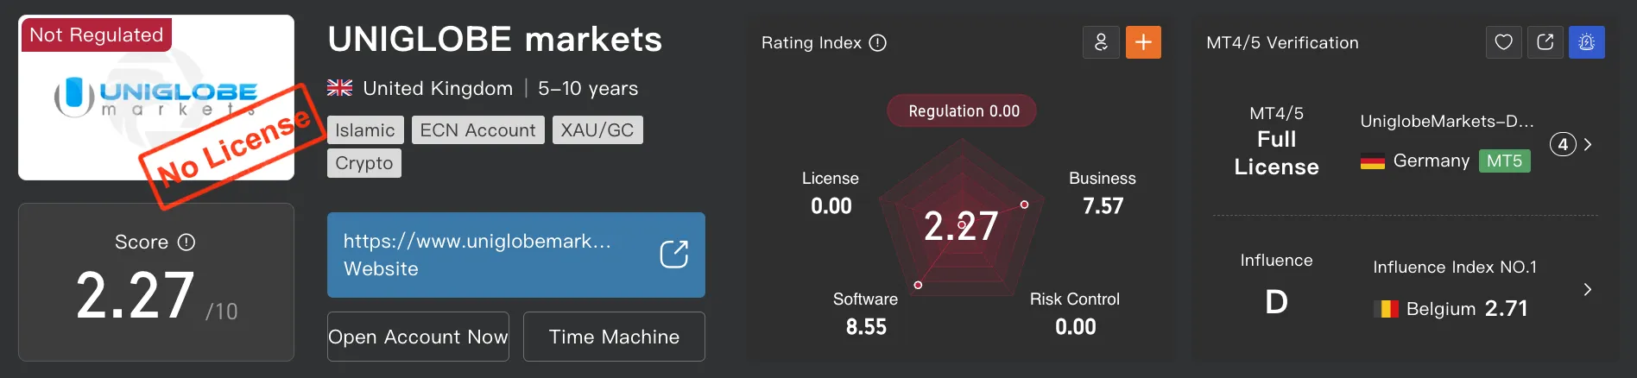The image size is (1637, 378).
Task: Click the blue alarm report icon
Action: pos(1587,42)
